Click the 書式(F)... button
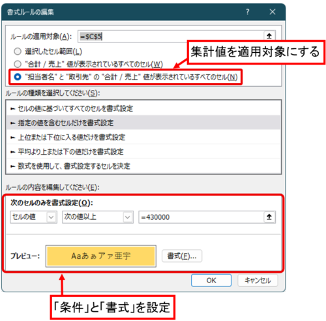The width and height of the screenshot is (326, 321). click(x=182, y=256)
